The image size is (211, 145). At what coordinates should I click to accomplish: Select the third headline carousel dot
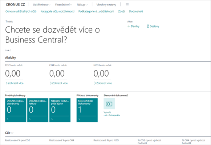click(11, 51)
